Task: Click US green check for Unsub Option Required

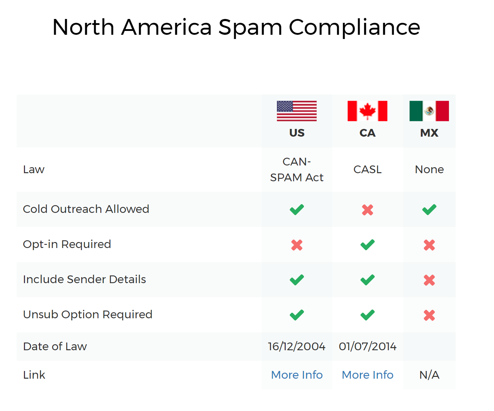Action: [297, 315]
